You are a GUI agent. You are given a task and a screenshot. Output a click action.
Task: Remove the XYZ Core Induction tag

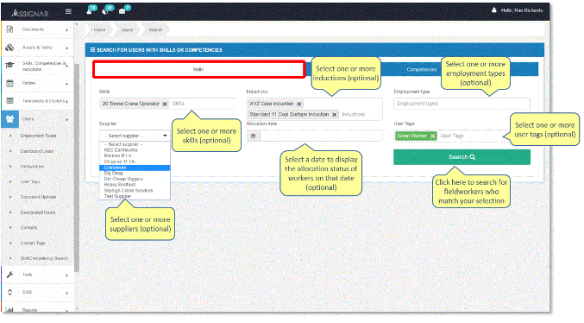(298, 104)
